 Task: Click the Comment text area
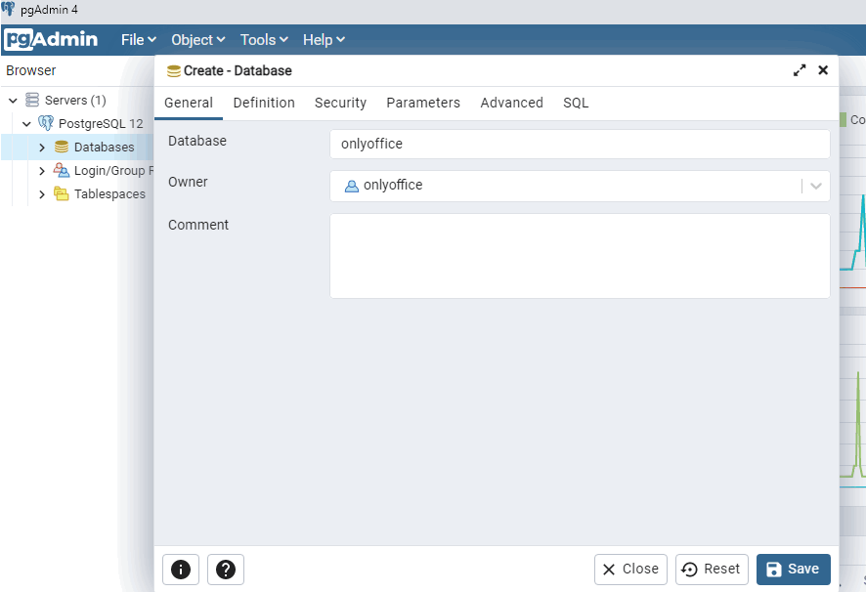tap(580, 256)
